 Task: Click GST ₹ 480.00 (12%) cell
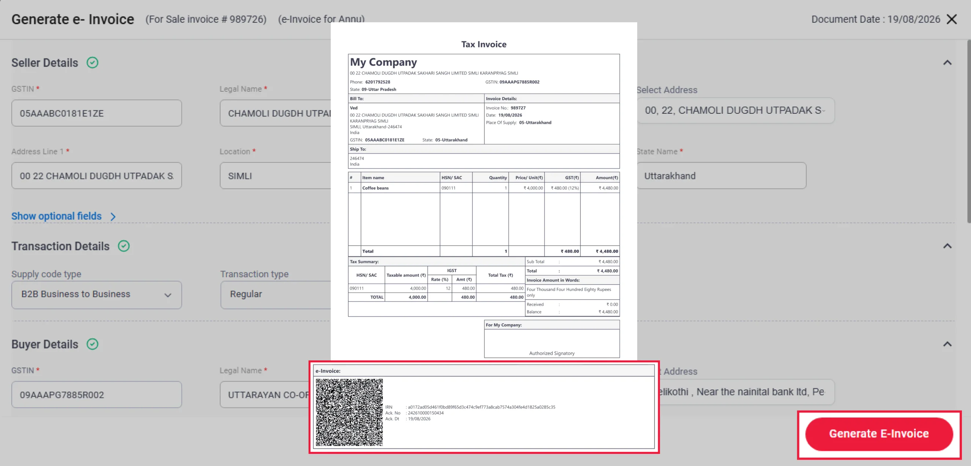click(x=562, y=188)
